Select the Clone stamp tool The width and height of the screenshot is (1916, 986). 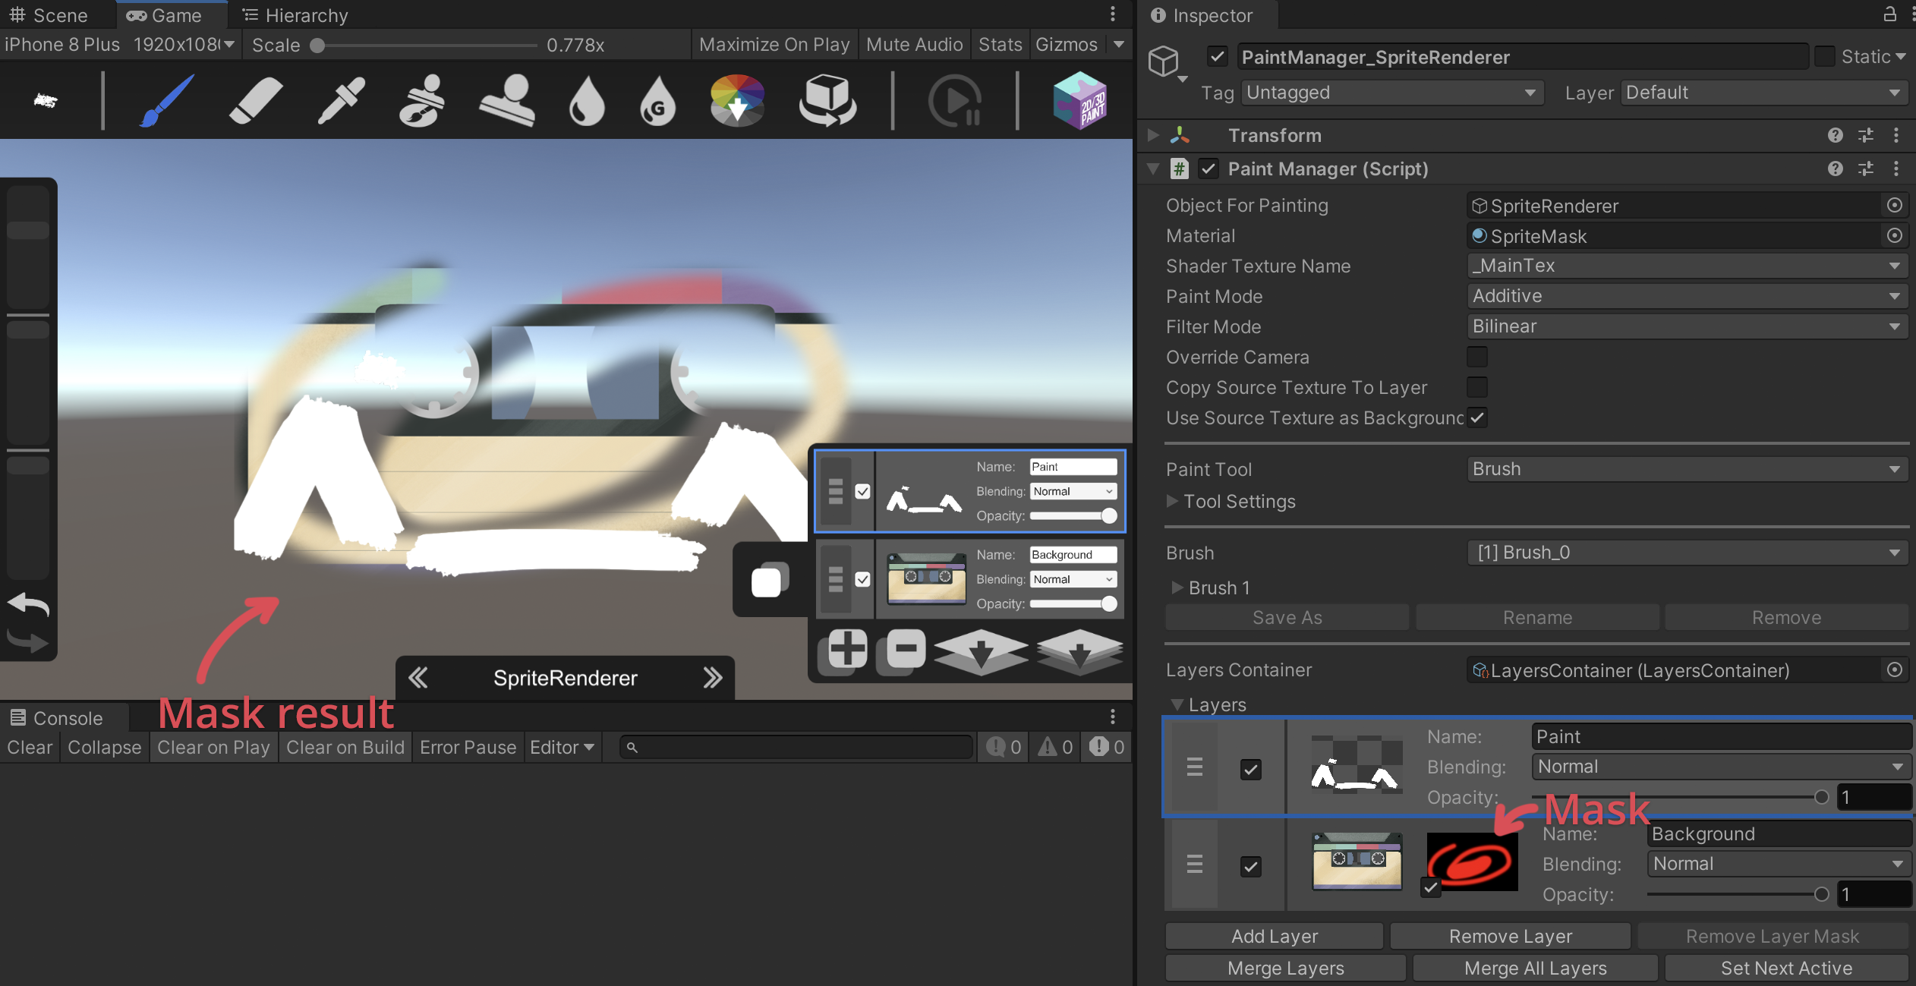point(507,100)
